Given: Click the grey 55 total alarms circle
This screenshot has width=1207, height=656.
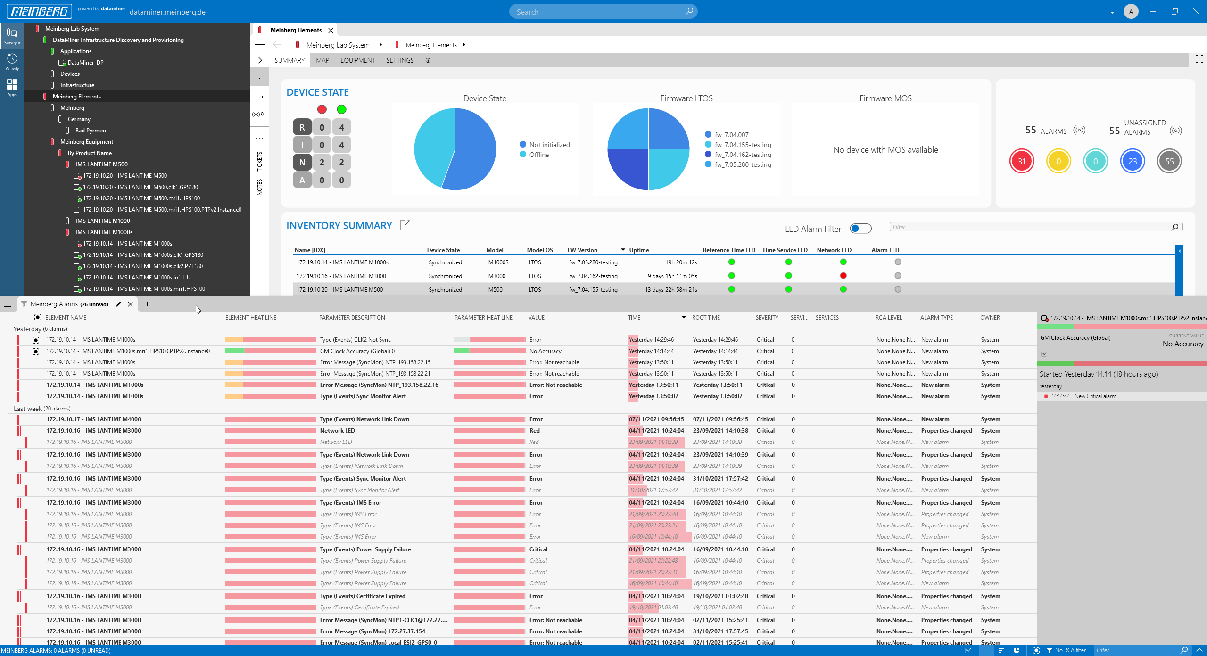Looking at the screenshot, I should [x=1169, y=161].
